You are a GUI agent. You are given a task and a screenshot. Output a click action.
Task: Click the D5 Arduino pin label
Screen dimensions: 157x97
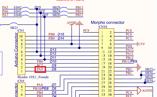tap(54, 92)
